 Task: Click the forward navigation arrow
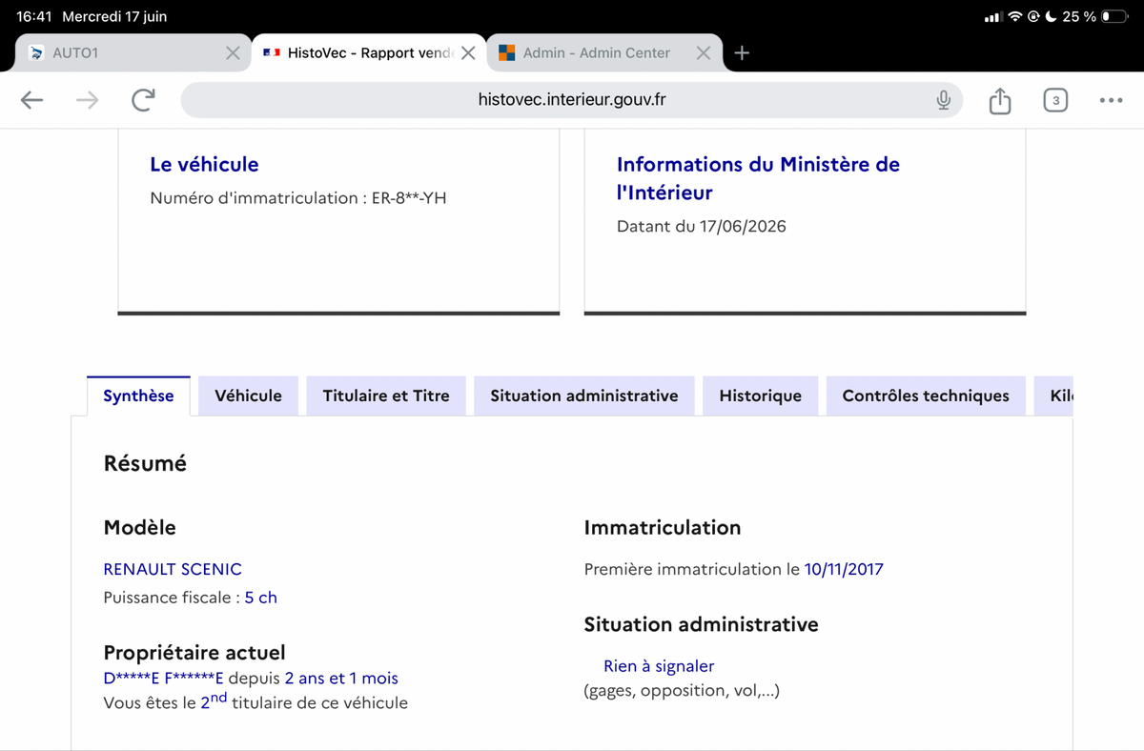click(x=87, y=100)
